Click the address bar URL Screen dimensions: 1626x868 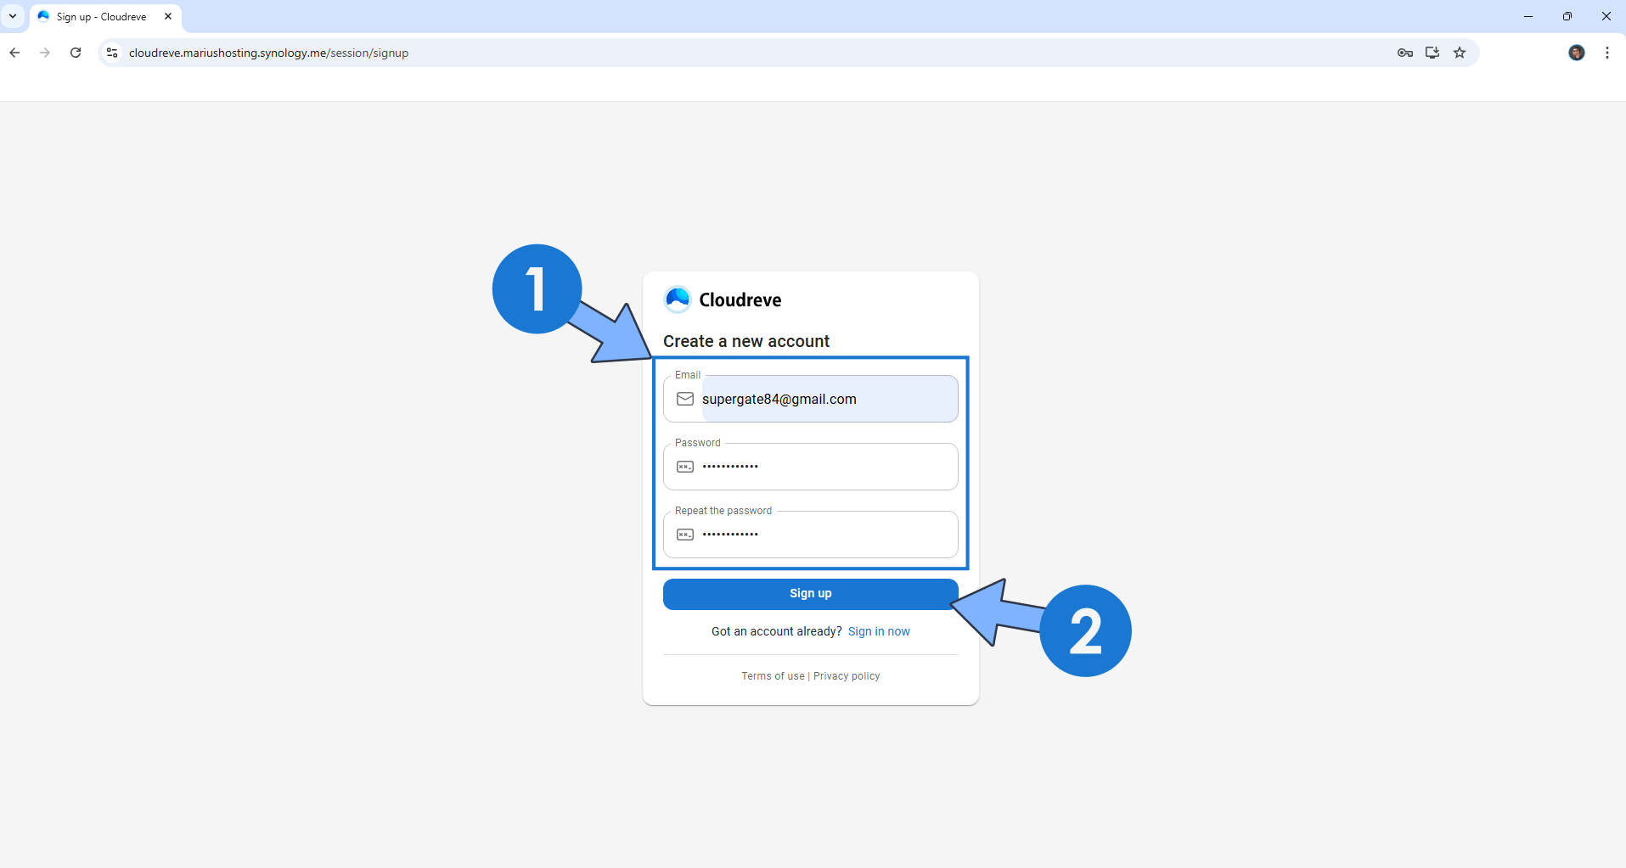[268, 53]
